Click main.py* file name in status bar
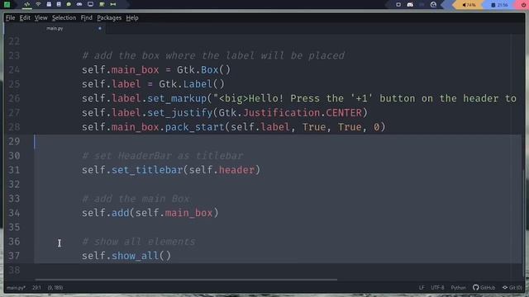 pos(16,288)
